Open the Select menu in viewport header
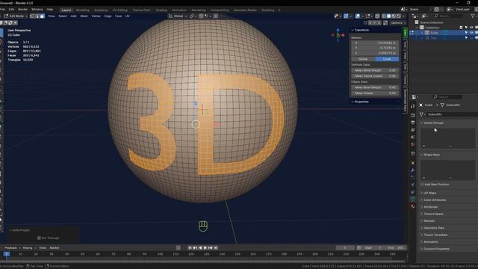478x269 pixels. click(63, 16)
